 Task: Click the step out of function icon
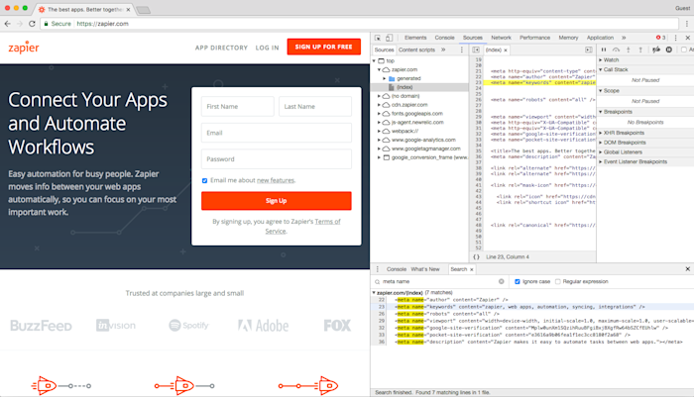640,50
